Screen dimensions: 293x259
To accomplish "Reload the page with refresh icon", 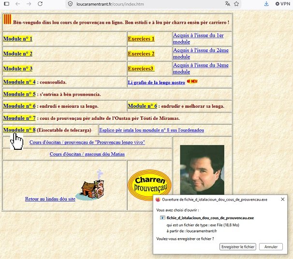I will coord(40,4).
